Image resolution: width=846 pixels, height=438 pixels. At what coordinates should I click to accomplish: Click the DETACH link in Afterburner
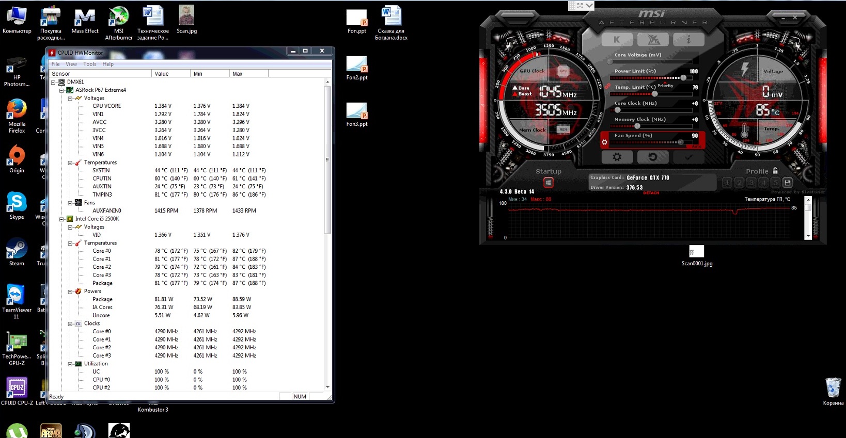point(651,193)
